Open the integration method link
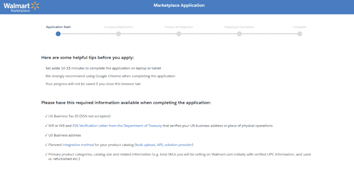354x170 pixels. [x=78, y=144]
